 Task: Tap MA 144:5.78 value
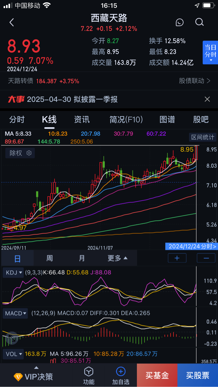[49, 141]
